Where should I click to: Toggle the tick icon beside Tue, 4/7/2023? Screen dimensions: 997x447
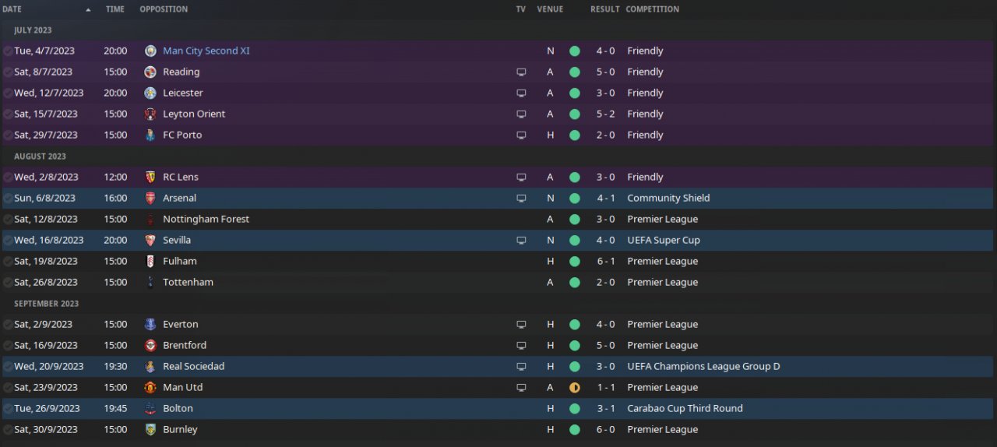coord(8,51)
